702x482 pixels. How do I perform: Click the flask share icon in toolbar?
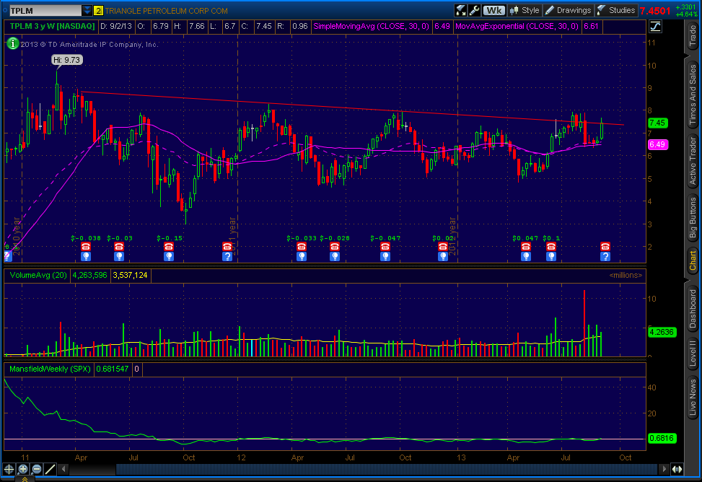461,10
